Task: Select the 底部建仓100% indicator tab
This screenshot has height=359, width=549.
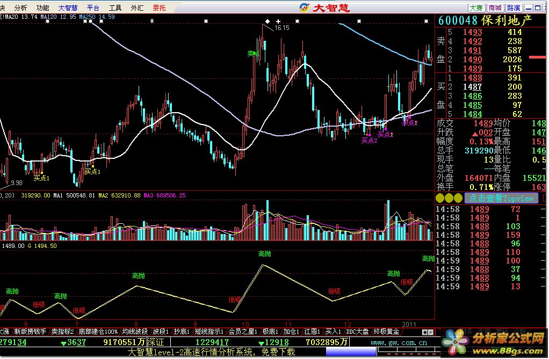Action: (98, 331)
